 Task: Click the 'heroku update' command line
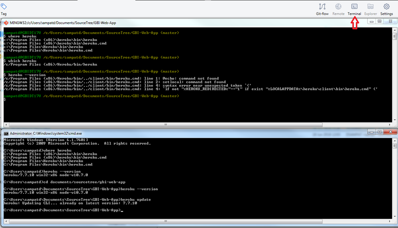[x=77, y=200]
